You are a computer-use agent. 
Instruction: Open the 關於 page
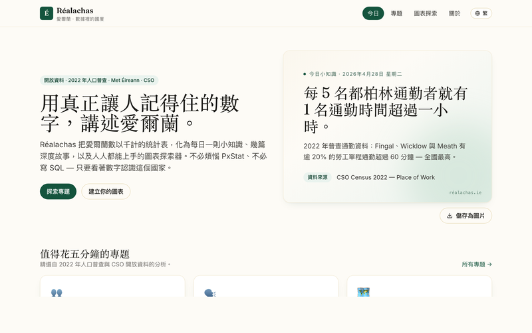click(x=454, y=13)
